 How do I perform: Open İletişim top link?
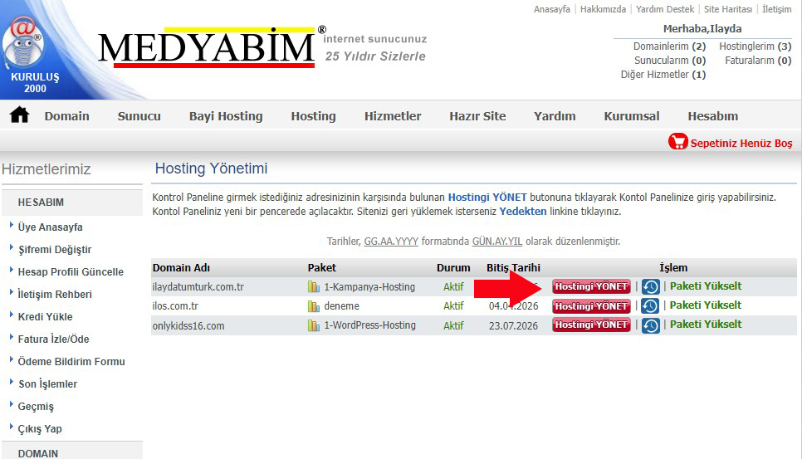777,9
